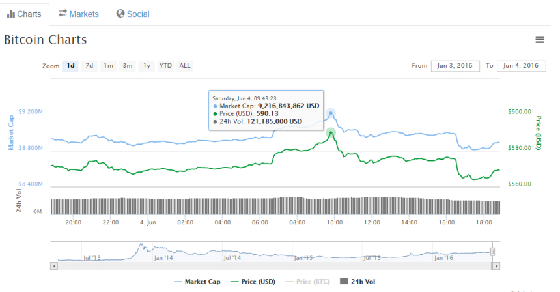Set zoom to 1m
Image resolution: width=560 pixels, height=292 pixels.
pos(108,66)
